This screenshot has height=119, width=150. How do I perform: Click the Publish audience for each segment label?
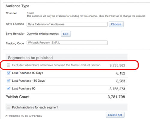pos(35,107)
